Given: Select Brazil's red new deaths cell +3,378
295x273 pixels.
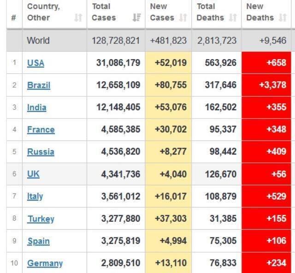Looking at the screenshot, I should click(266, 85).
